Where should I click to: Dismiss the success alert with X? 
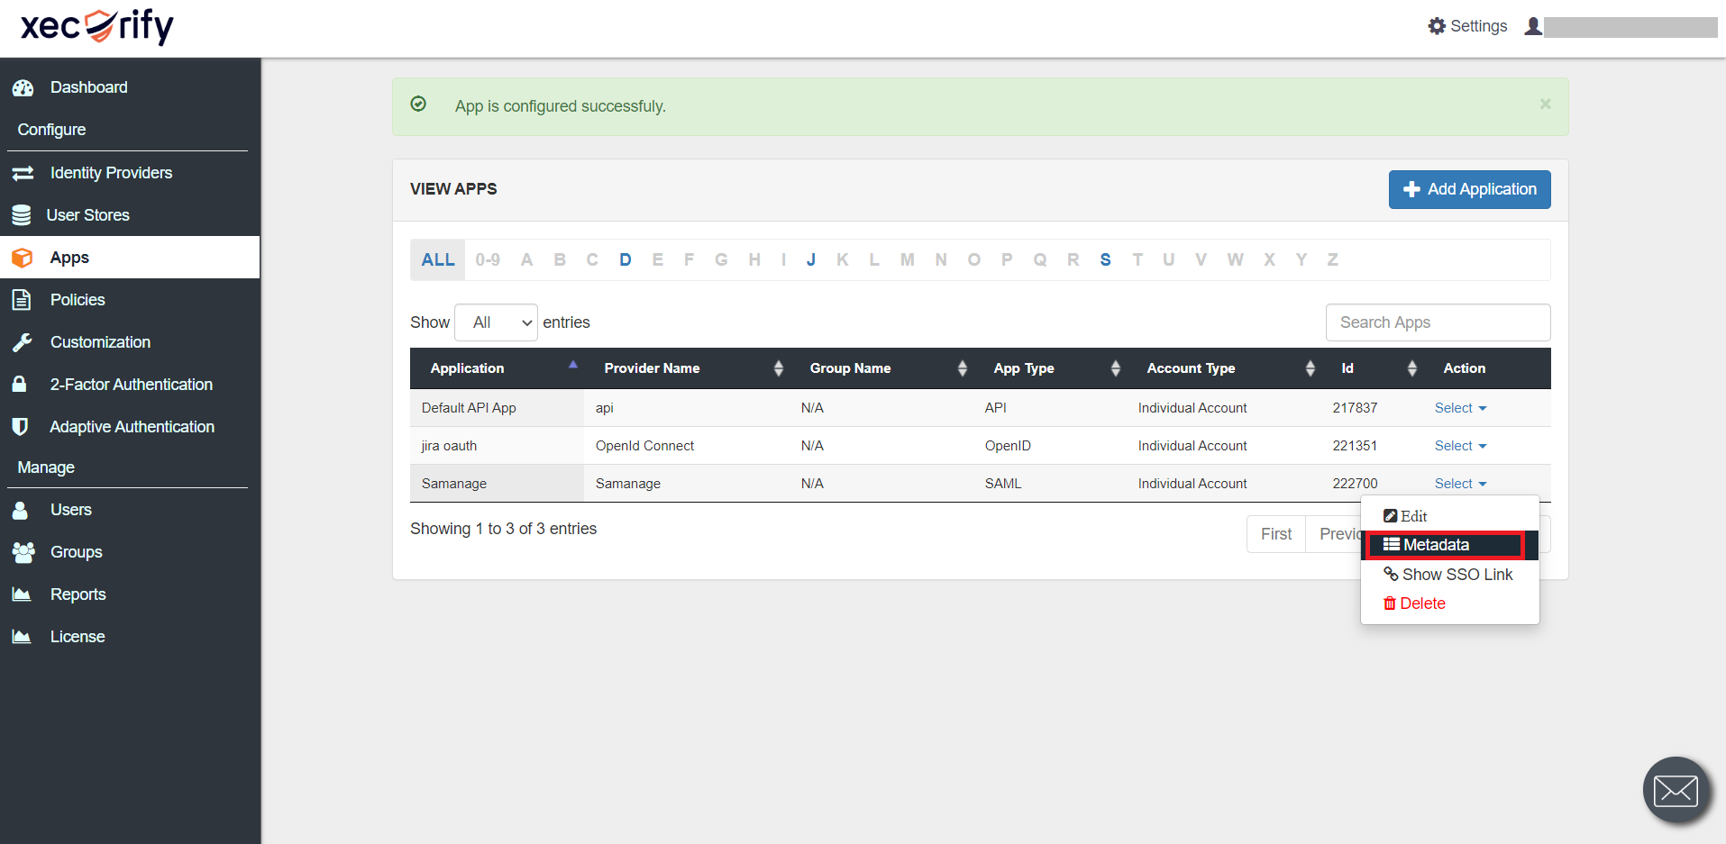pyautogui.click(x=1545, y=104)
